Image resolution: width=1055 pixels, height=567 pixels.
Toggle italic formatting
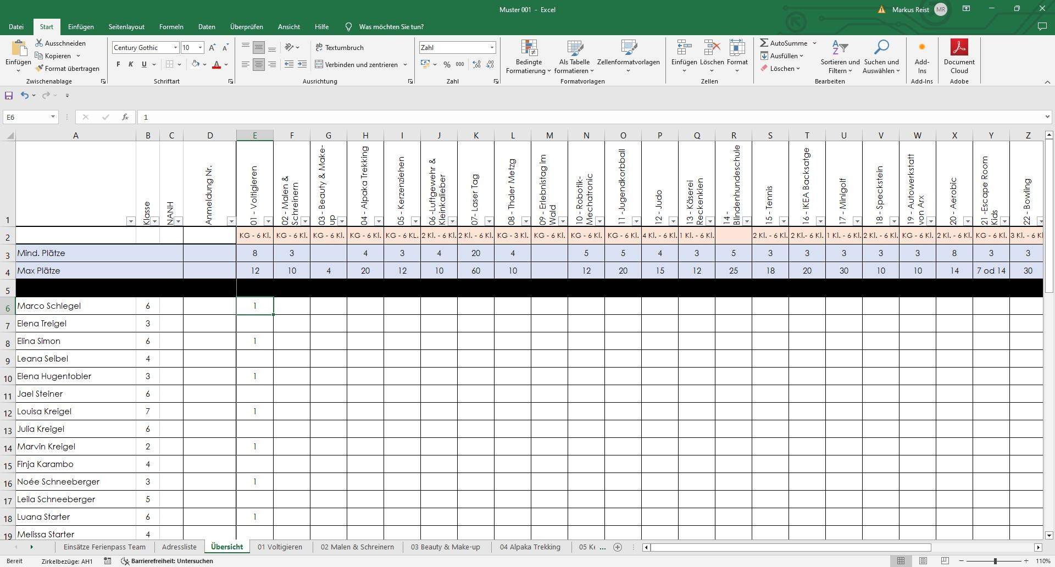pos(131,64)
